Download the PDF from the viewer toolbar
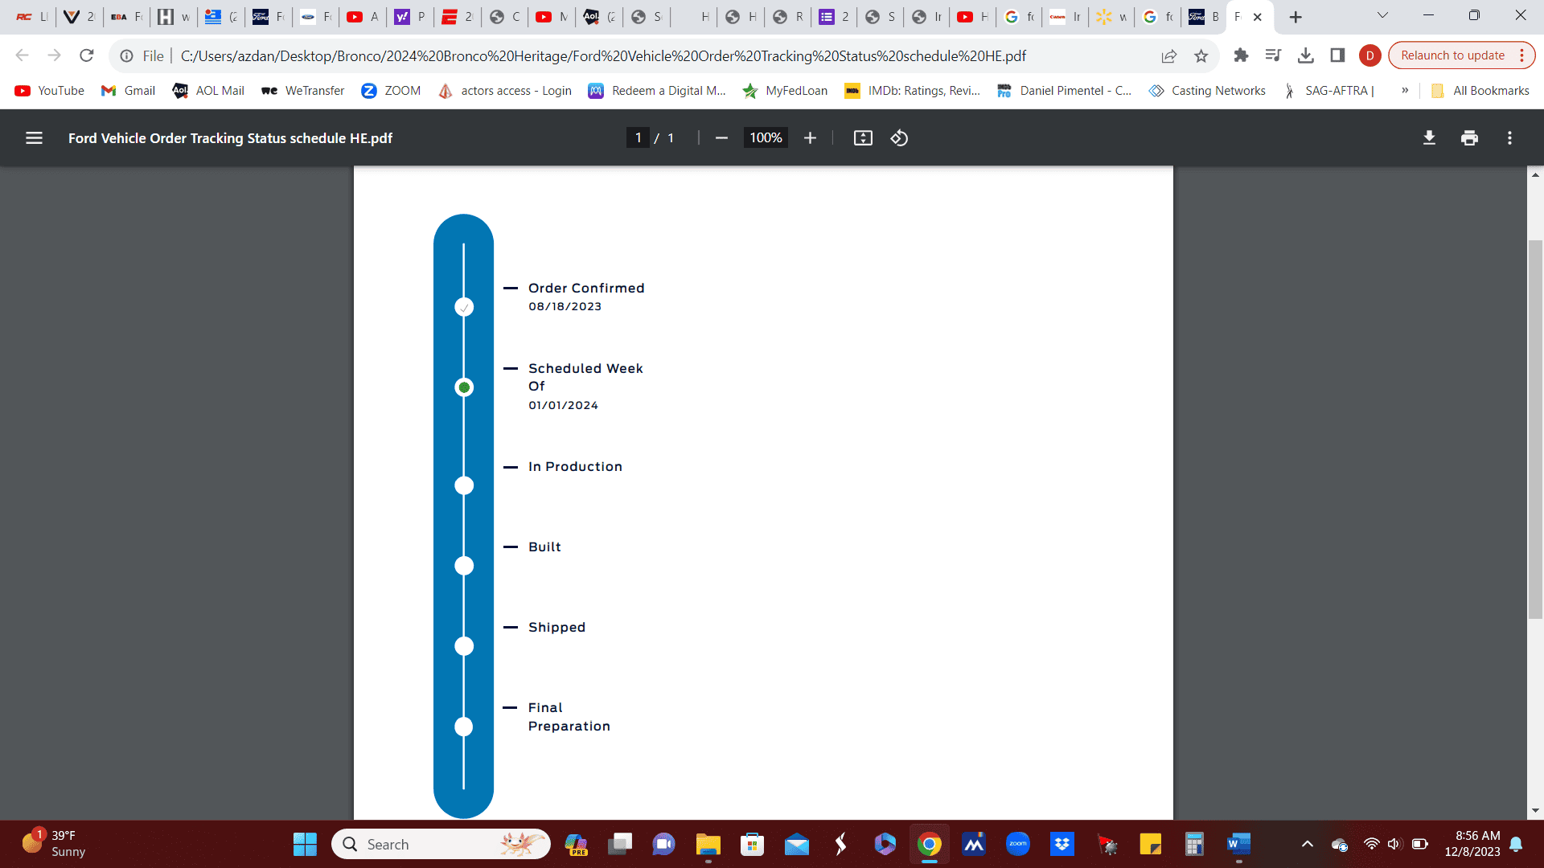The image size is (1544, 868). (1429, 138)
